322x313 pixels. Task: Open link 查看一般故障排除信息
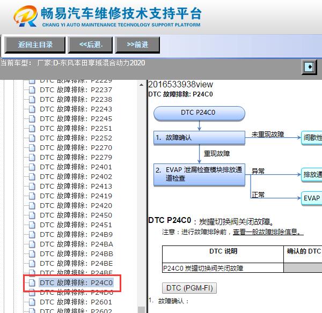pos(268,232)
